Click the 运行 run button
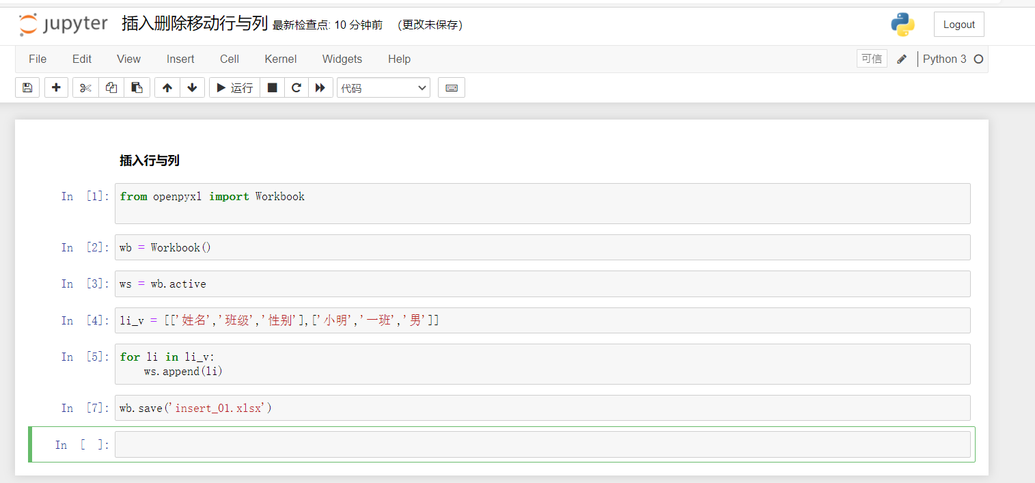The image size is (1035, 483). coord(234,87)
